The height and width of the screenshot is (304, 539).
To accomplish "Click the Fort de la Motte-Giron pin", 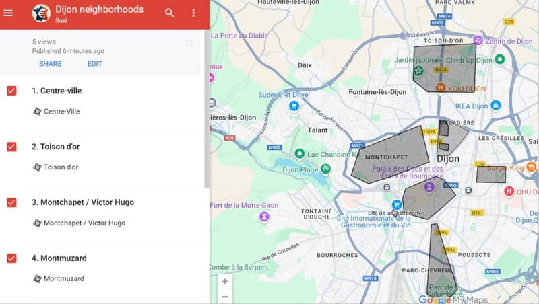I will pos(264,216).
